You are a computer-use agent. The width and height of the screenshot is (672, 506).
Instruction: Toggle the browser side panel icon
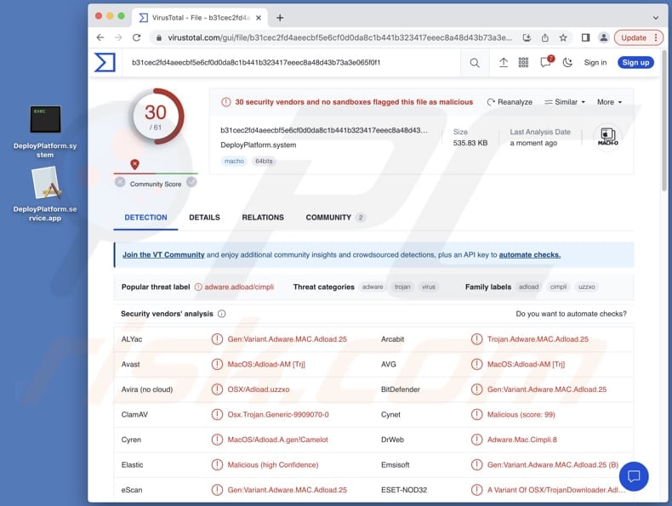click(x=585, y=37)
